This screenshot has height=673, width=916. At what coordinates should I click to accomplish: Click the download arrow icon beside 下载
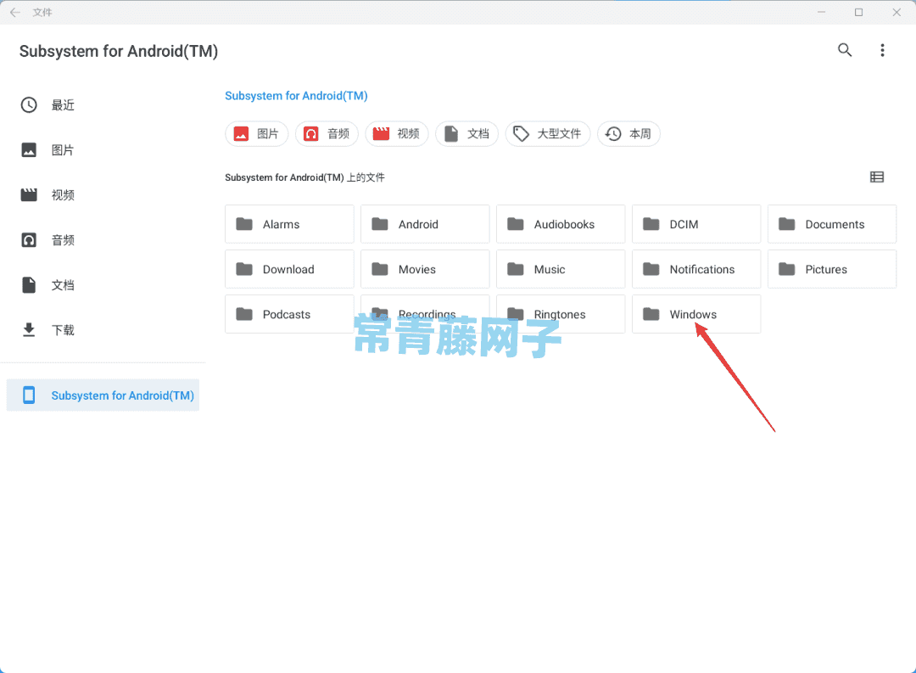point(29,330)
